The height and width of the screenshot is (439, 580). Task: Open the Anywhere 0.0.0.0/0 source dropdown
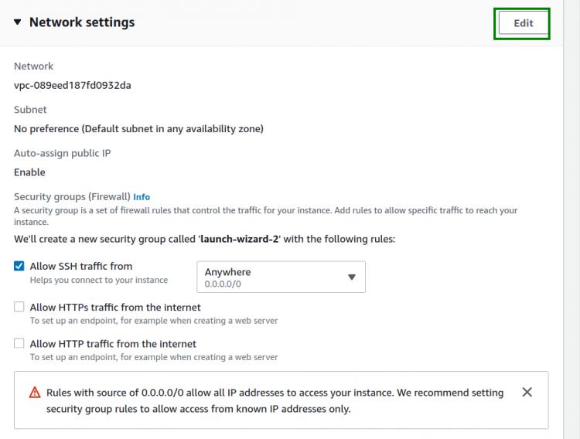tap(281, 277)
